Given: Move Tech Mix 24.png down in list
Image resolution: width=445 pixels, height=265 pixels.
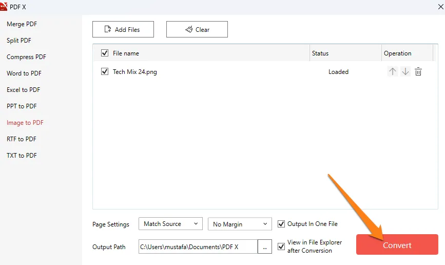Looking at the screenshot, I should (x=405, y=71).
